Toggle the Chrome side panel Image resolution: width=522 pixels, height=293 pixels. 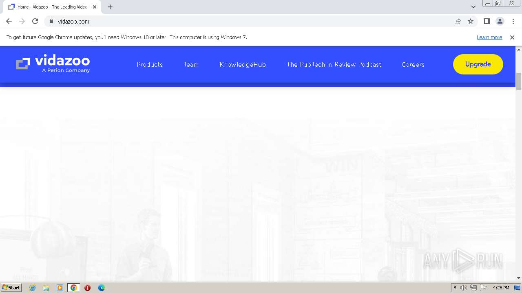[x=487, y=21]
